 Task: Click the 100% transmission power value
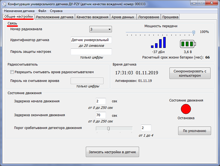click(204, 32)
